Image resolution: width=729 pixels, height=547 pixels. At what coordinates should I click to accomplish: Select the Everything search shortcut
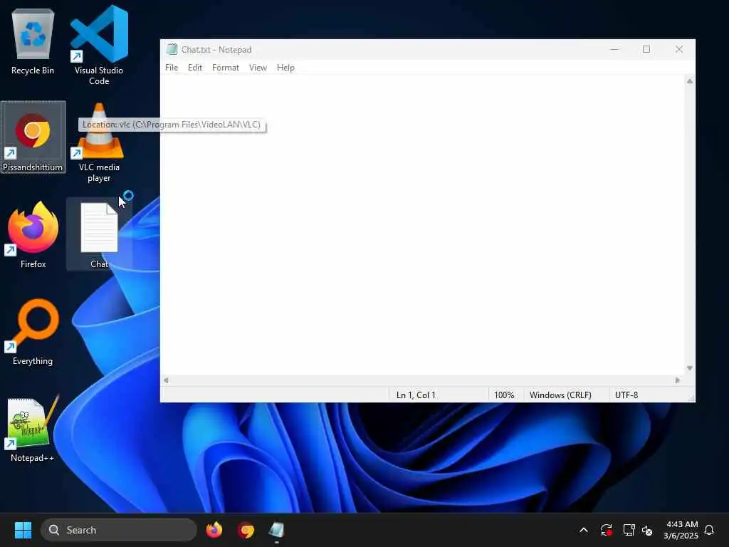33,332
